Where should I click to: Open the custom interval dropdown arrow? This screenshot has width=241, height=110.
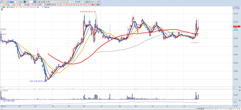[x=72, y=2]
